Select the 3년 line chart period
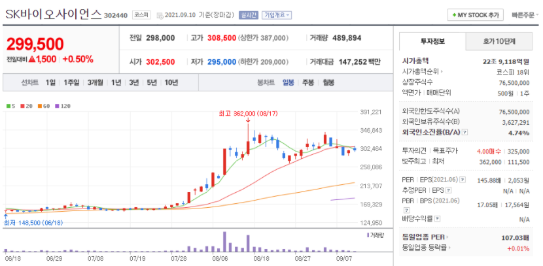Image resolution: width=543 pixels, height=266 pixels. point(134,82)
